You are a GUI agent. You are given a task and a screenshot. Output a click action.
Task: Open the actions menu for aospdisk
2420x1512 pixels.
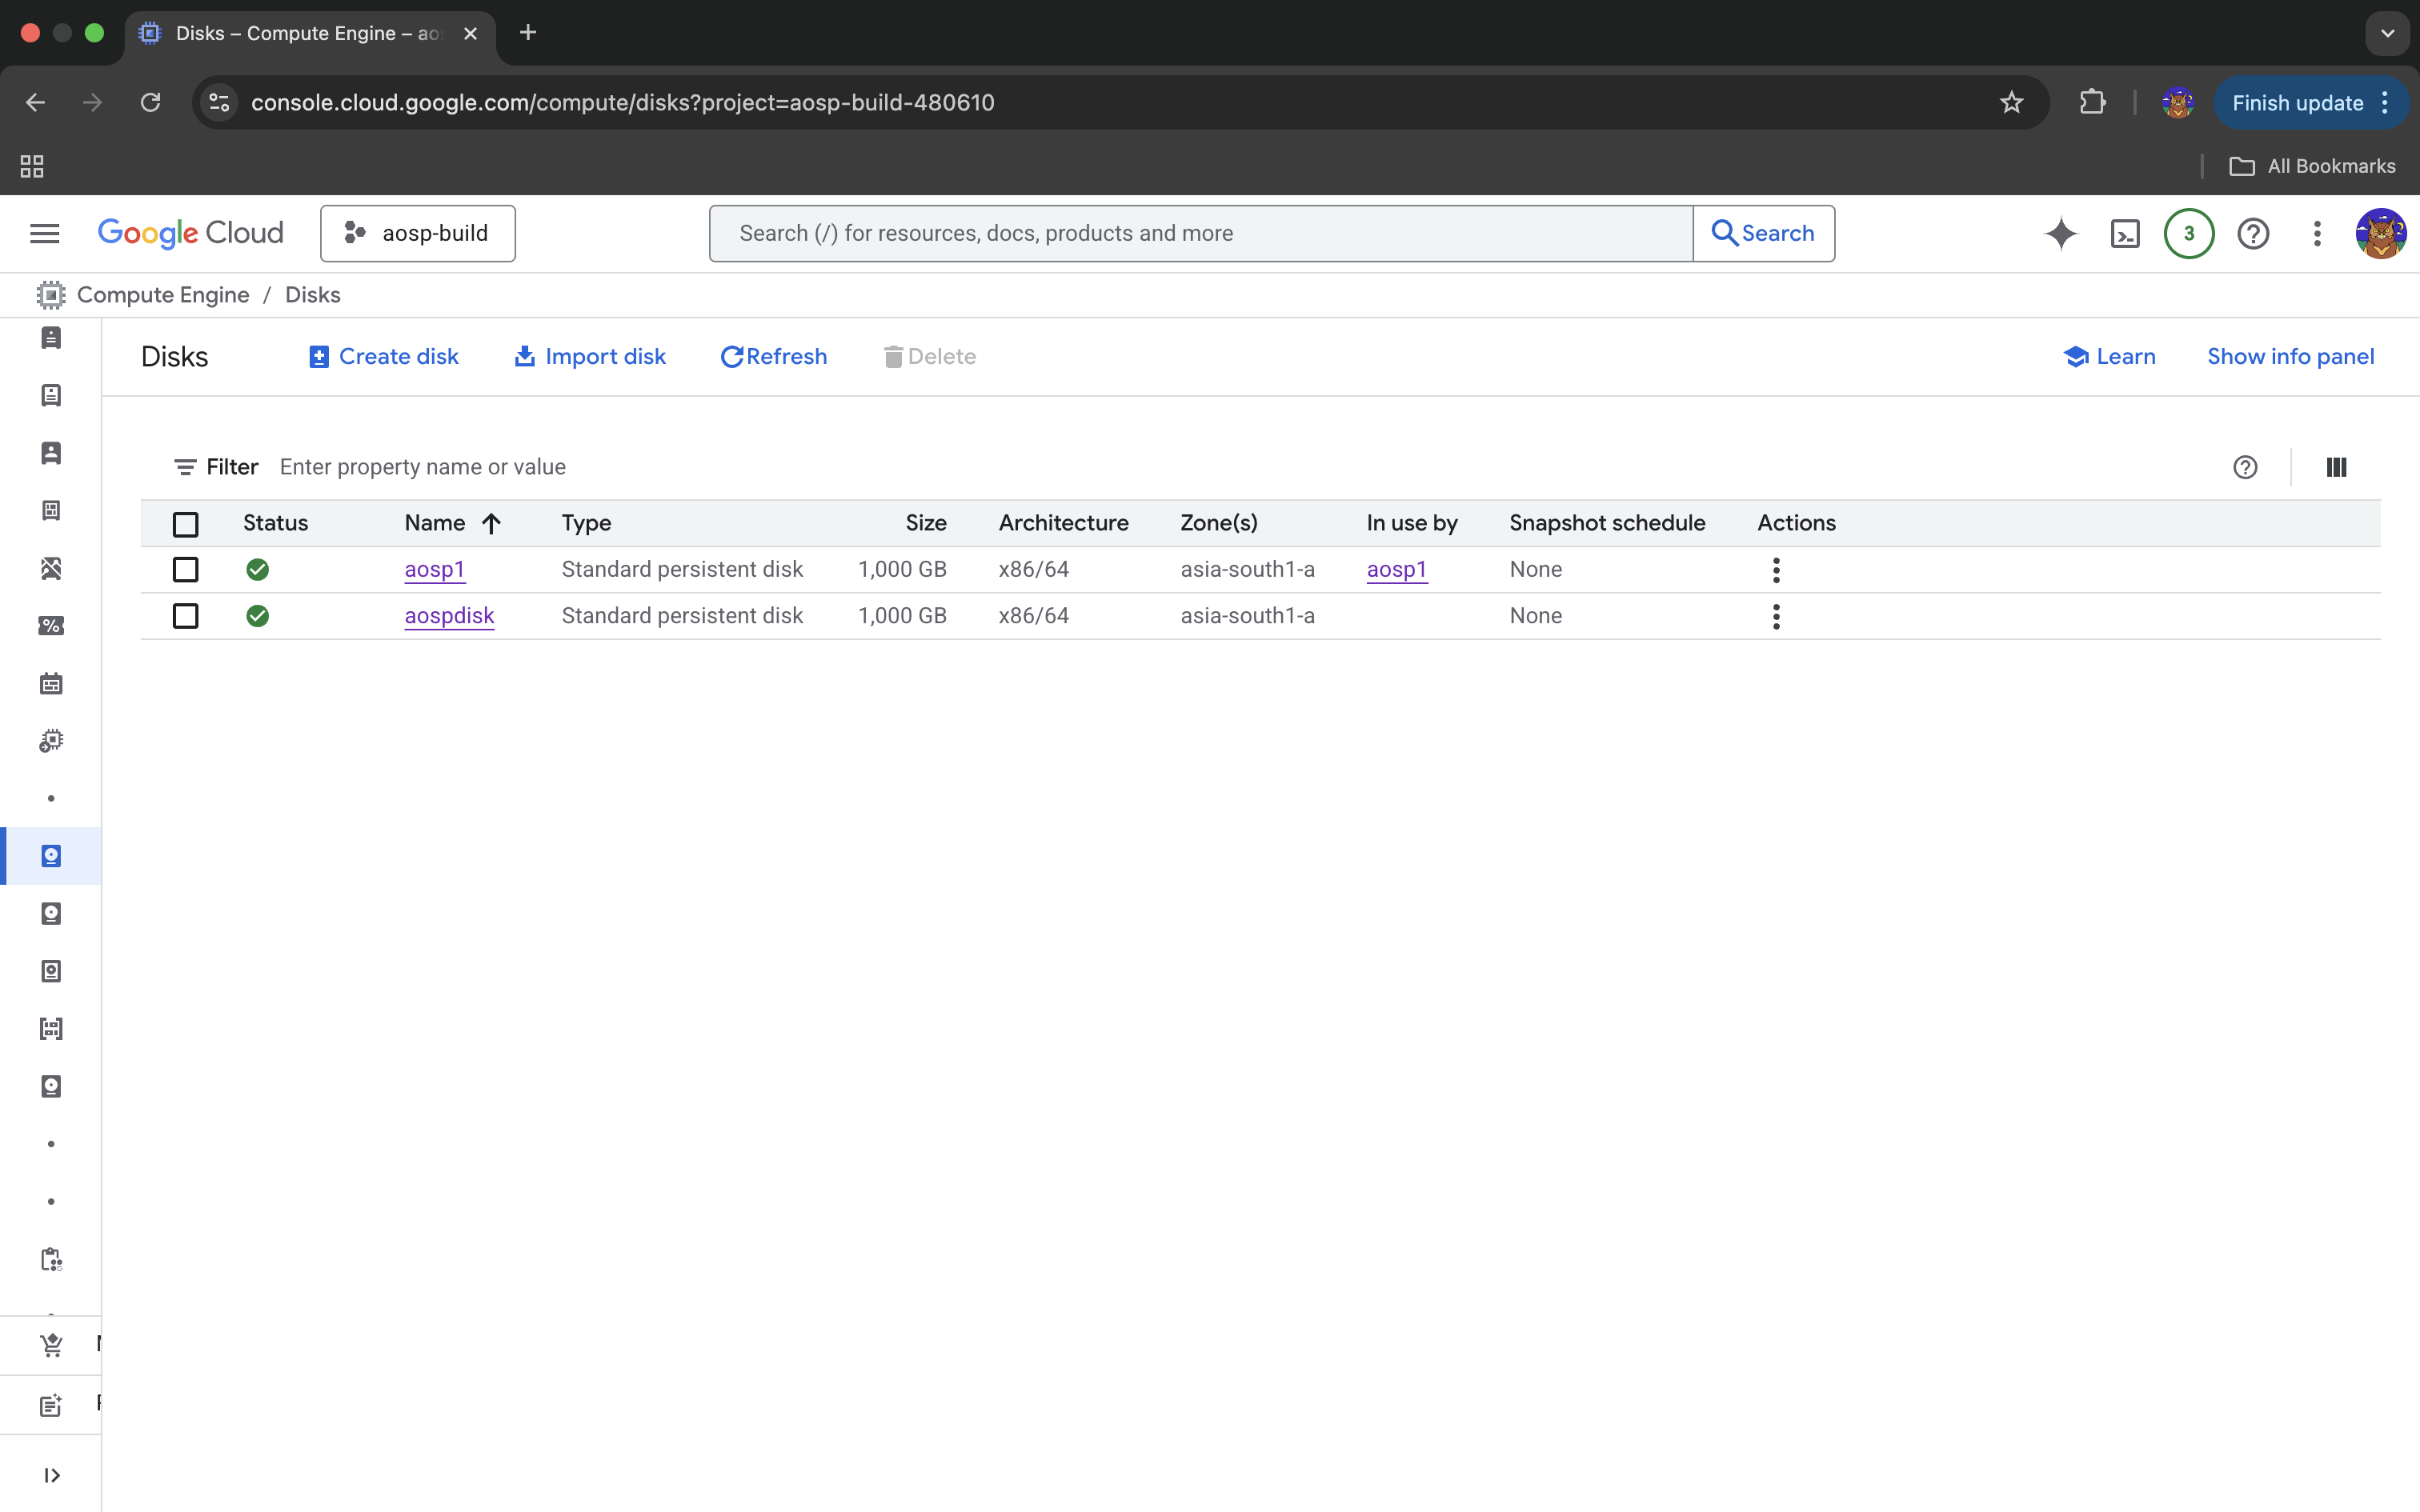click(x=1776, y=616)
